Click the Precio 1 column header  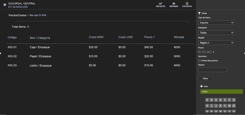[x=150, y=37]
